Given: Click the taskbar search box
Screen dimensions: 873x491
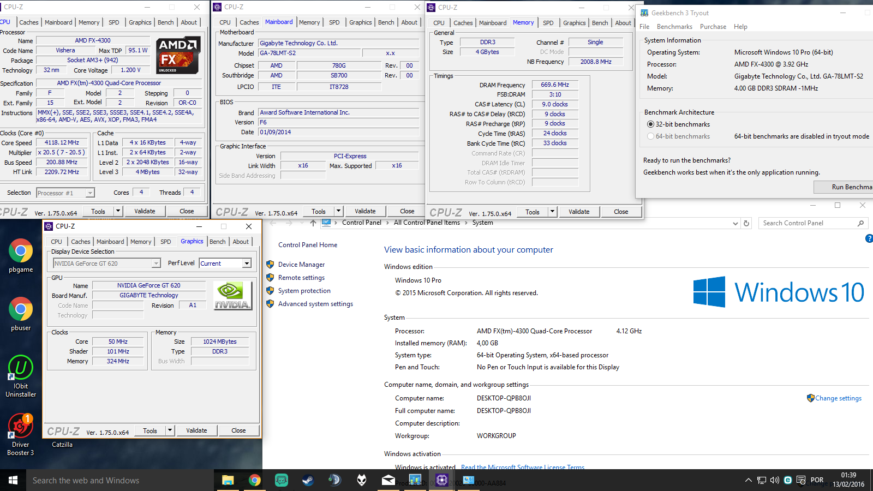Looking at the screenshot, I should tap(120, 480).
